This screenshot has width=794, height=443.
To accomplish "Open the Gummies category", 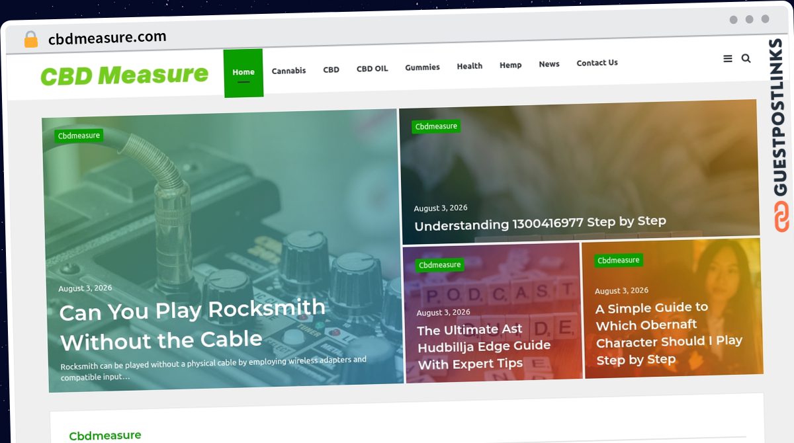I will [x=422, y=67].
